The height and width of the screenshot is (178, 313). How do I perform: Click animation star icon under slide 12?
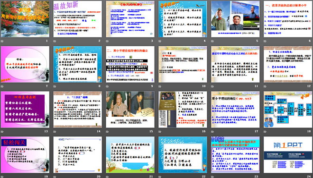tap(265, 86)
